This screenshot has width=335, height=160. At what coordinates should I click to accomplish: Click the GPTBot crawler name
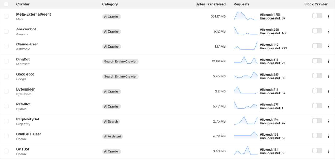click(x=23, y=149)
